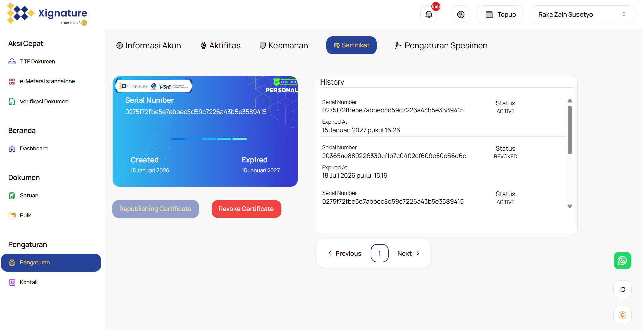Toggle light theme sun button

(x=622, y=315)
